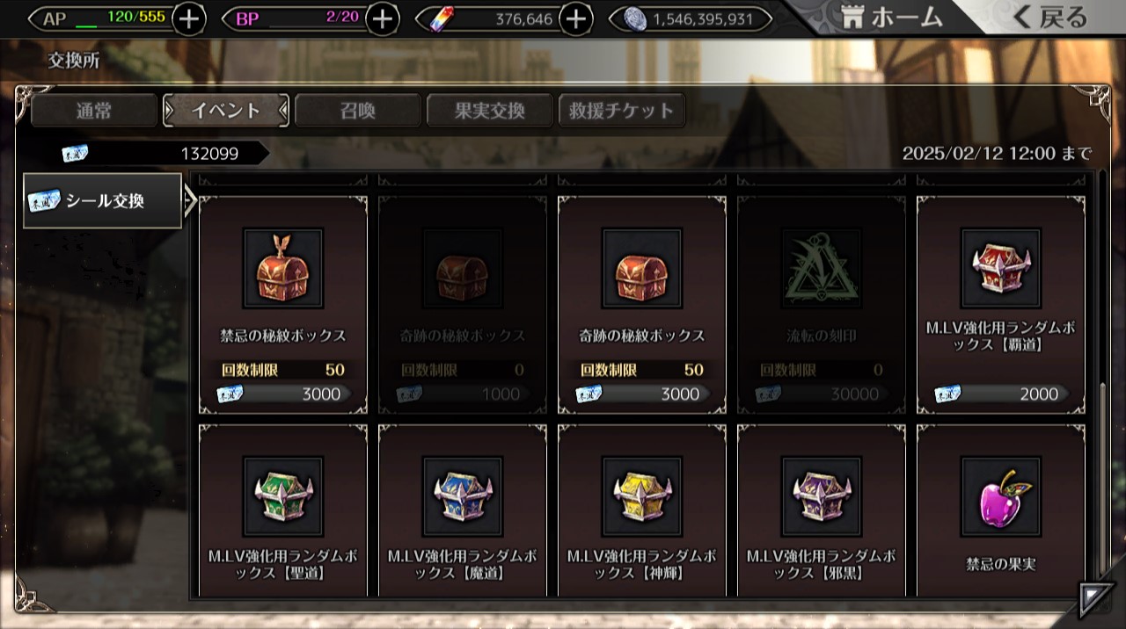Go to ホーム screen
Image resolution: width=1126 pixels, height=629 pixels.
click(x=890, y=18)
